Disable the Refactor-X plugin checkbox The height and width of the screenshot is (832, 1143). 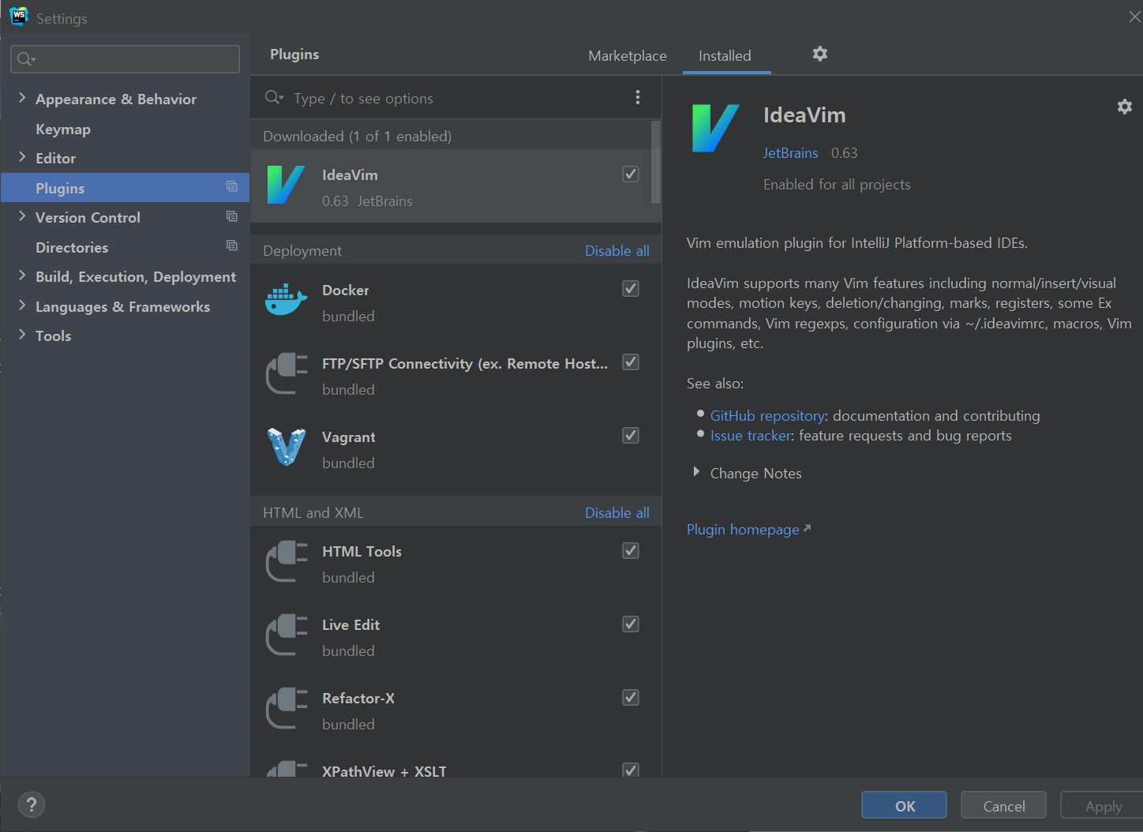(x=631, y=697)
